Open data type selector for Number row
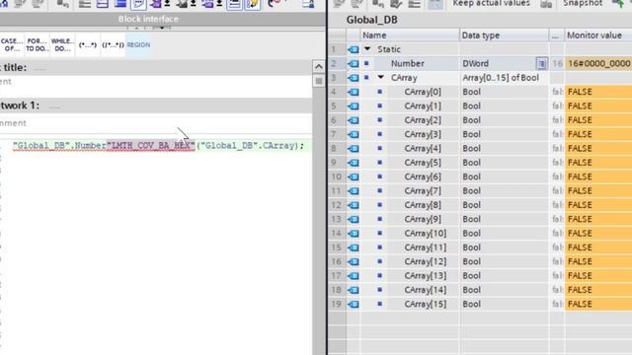 click(x=542, y=63)
